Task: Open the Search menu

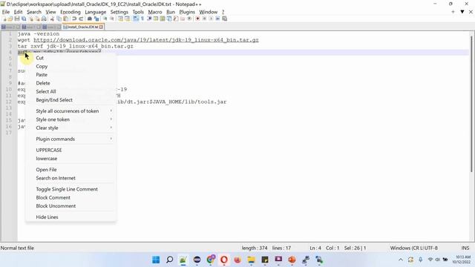Action: [x=34, y=12]
